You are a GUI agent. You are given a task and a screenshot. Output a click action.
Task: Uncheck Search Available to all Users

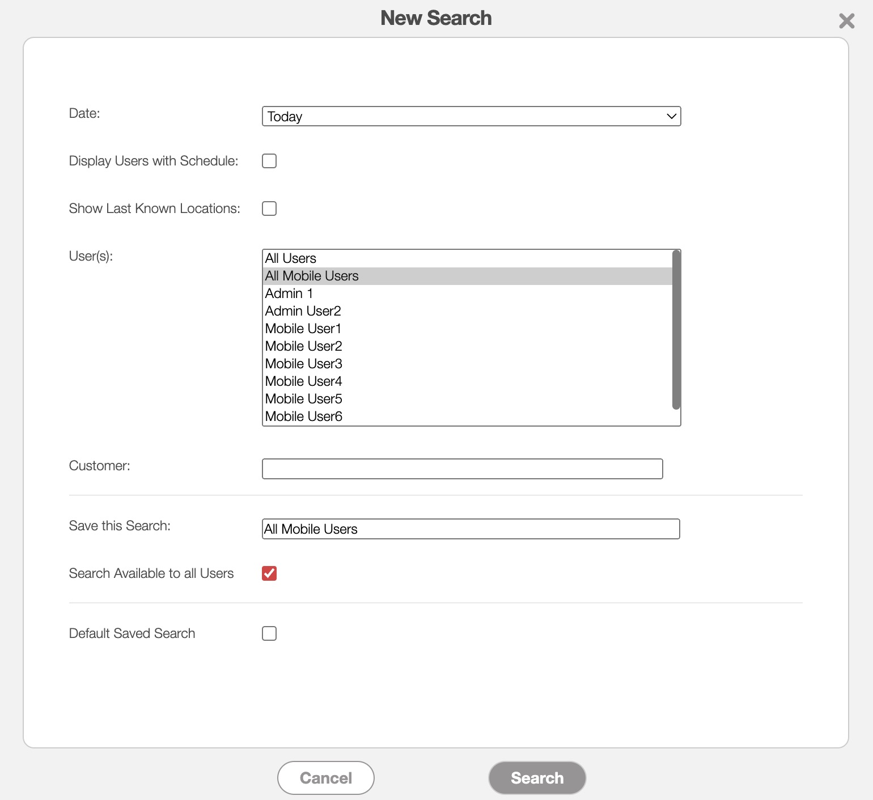point(269,573)
